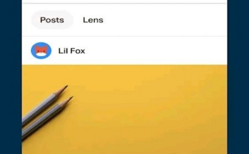Screen dimensions: 249x154
Task: Click empty white space right of Lens
Action: point(165,20)
